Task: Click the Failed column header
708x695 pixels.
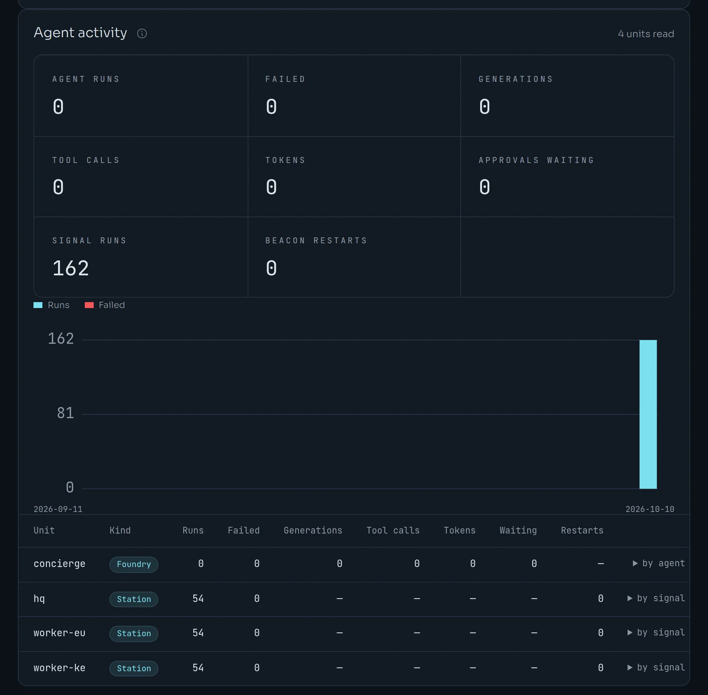Action: coord(244,531)
